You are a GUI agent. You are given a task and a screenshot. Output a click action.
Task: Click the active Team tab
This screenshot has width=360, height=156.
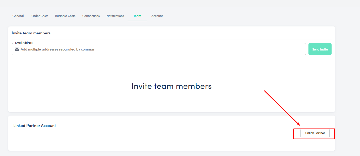pos(137,16)
